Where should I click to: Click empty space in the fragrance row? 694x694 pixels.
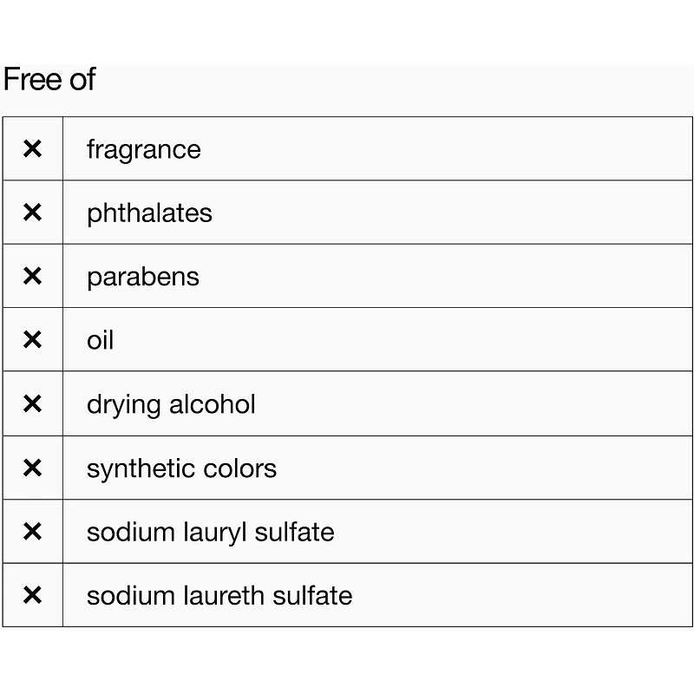pos(451,149)
